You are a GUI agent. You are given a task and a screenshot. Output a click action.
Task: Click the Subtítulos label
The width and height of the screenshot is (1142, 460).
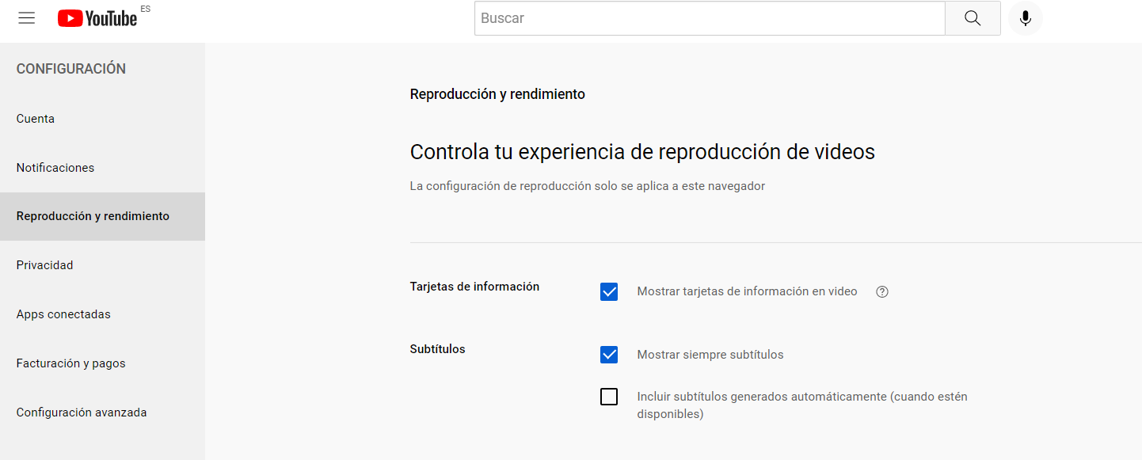pos(437,349)
